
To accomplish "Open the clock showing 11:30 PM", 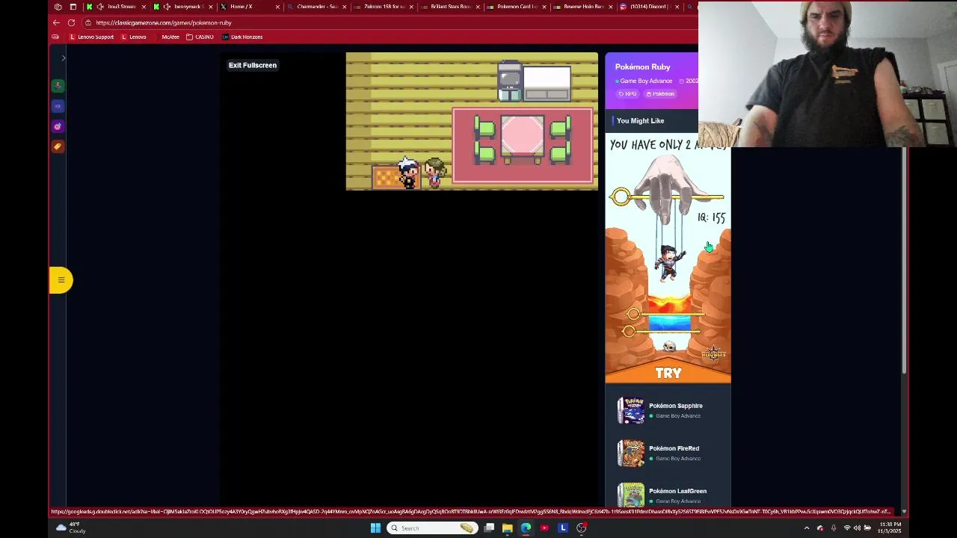I will [x=890, y=528].
